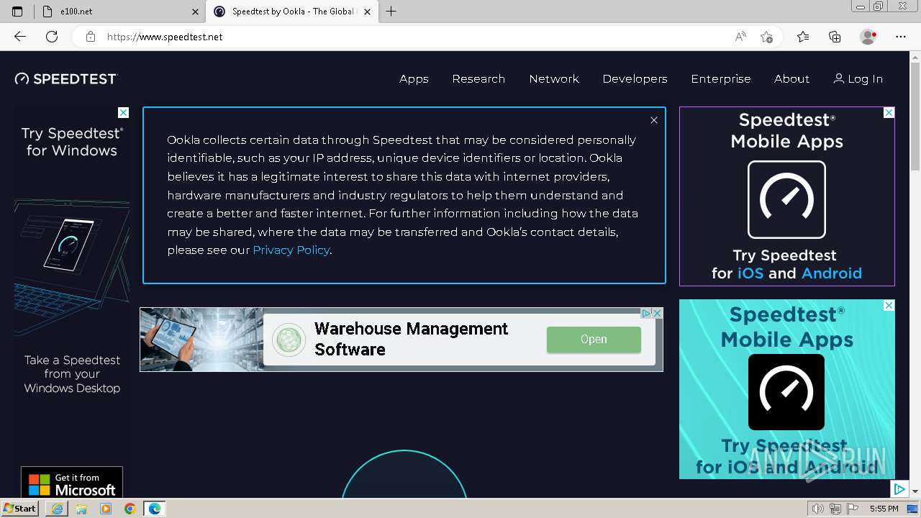The width and height of the screenshot is (921, 518).
Task: Open media player from taskbar
Action: 106,509
